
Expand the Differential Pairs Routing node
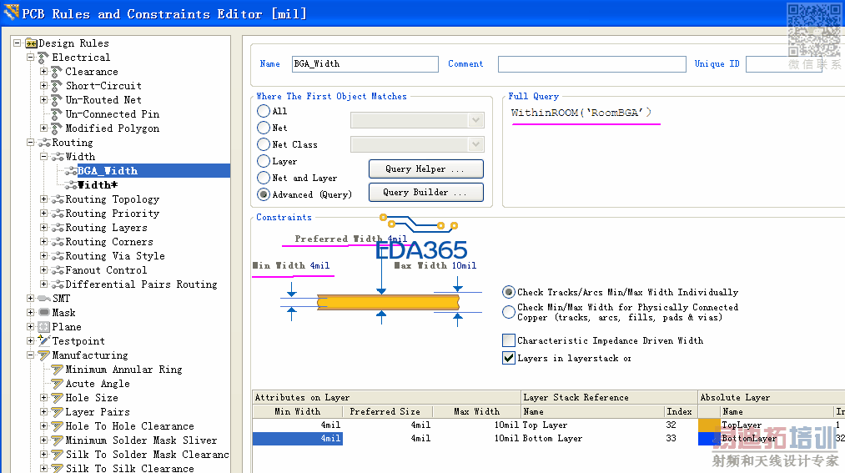[43, 284]
